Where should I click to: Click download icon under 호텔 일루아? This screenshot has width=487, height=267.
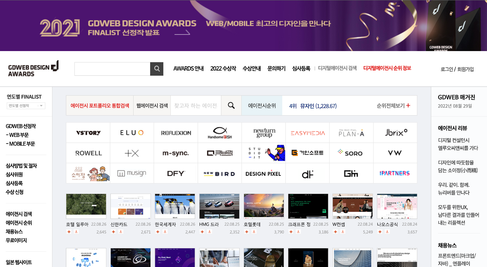click(x=76, y=232)
